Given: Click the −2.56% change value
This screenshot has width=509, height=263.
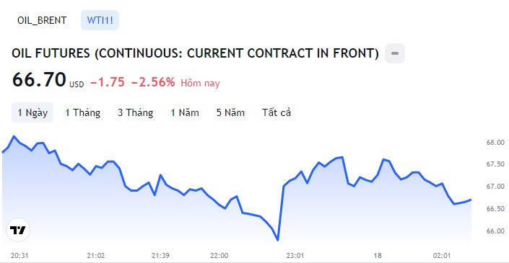Looking at the screenshot, I should tap(153, 83).
